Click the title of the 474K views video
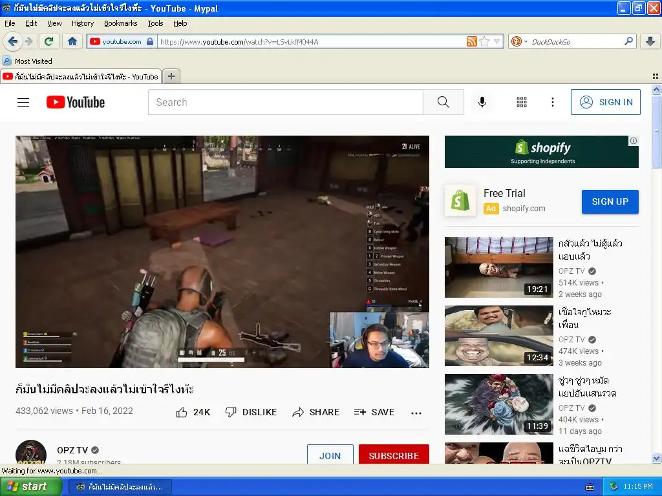 pyautogui.click(x=584, y=318)
